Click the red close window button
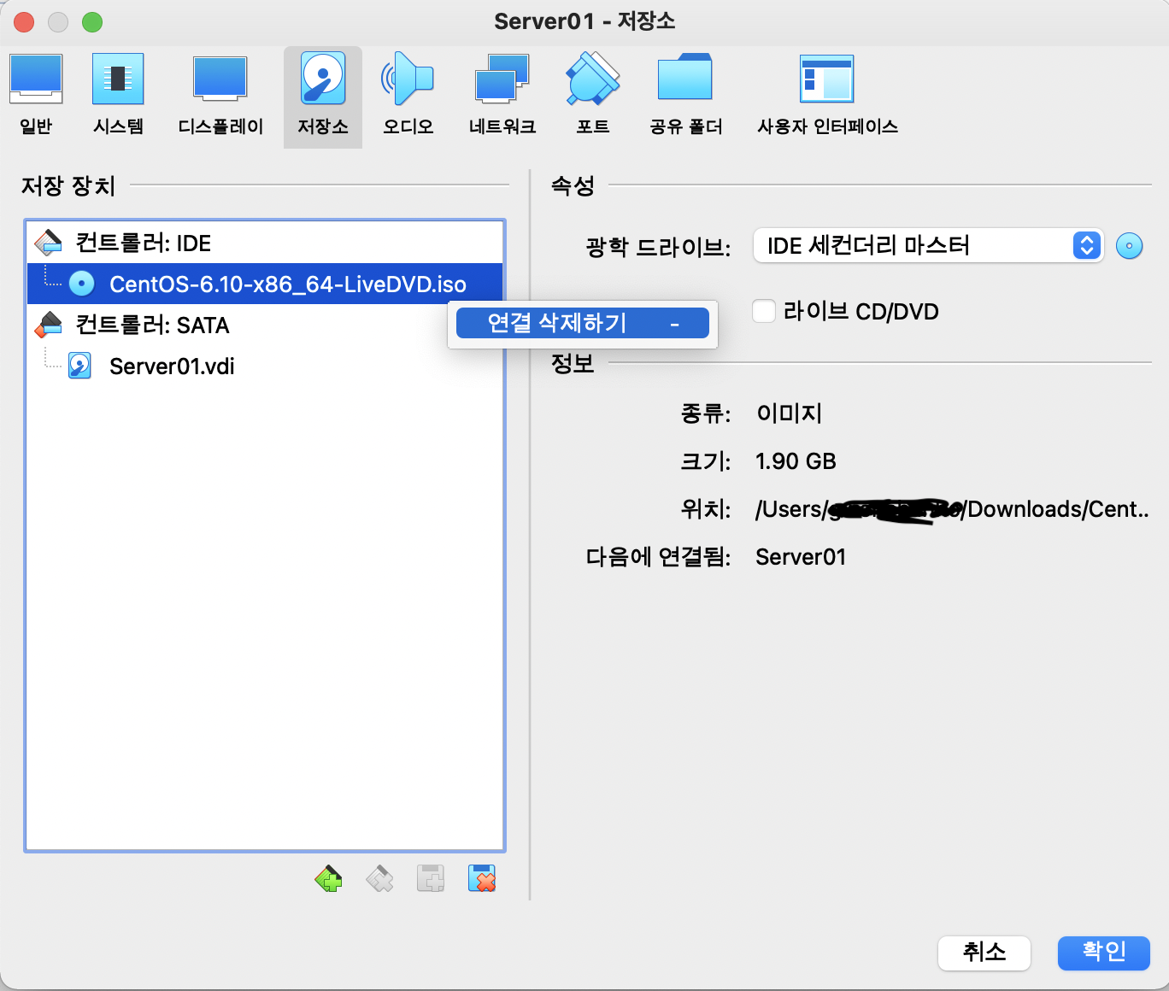The width and height of the screenshot is (1169, 991). click(24, 22)
